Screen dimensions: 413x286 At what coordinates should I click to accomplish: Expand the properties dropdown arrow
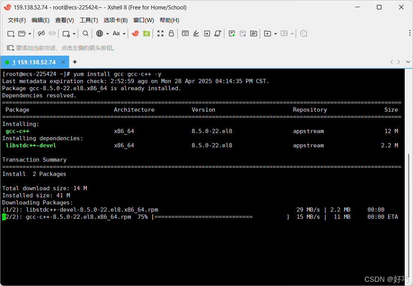tap(74, 34)
